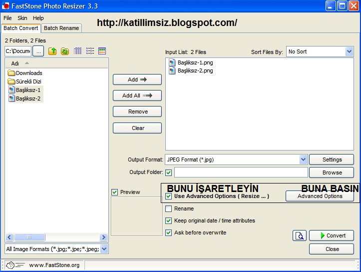The image size is (361, 272).
Task: Switch to thumbnails view icon
Action: coord(102,51)
